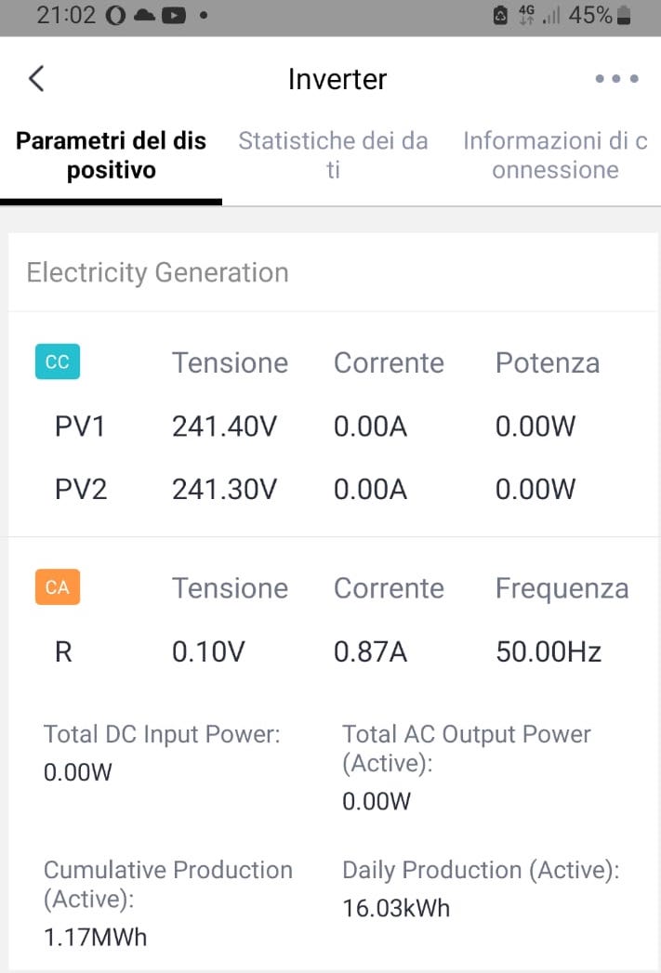Select the PV2 voltage value 241.30V
The width and height of the screenshot is (661, 973).
225,489
